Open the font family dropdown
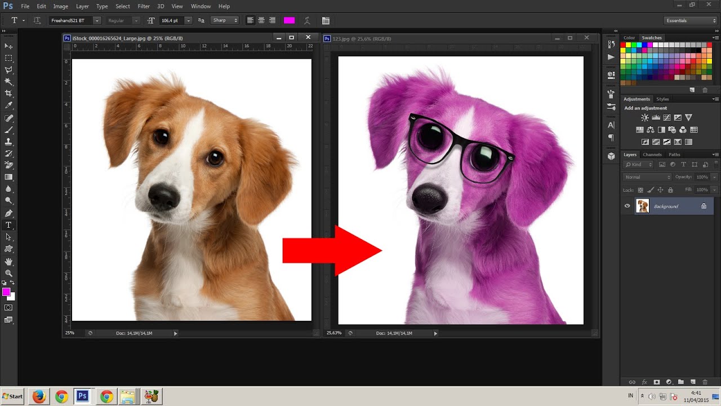Viewport: 721px width, 406px height. 97,20
